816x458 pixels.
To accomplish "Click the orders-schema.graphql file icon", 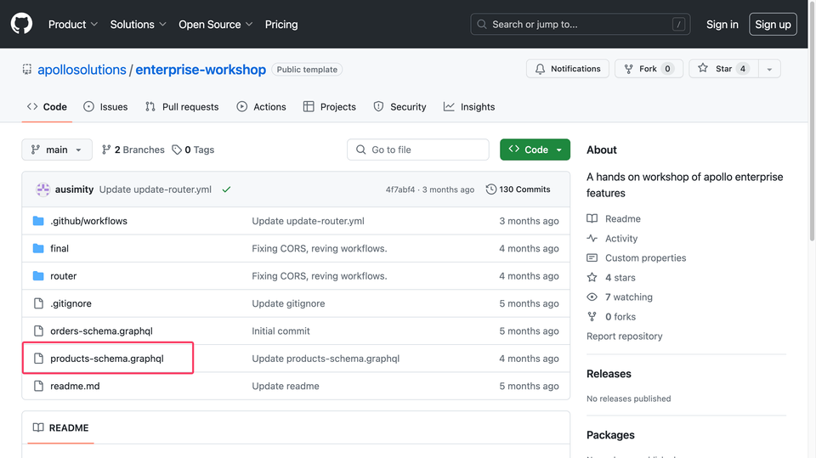I will click(x=38, y=331).
